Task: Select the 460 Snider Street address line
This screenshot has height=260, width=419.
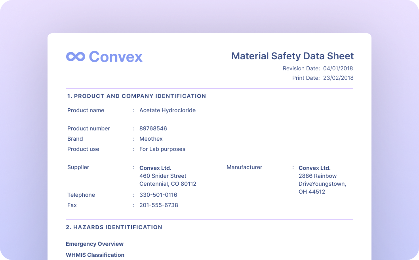Action: click(163, 176)
